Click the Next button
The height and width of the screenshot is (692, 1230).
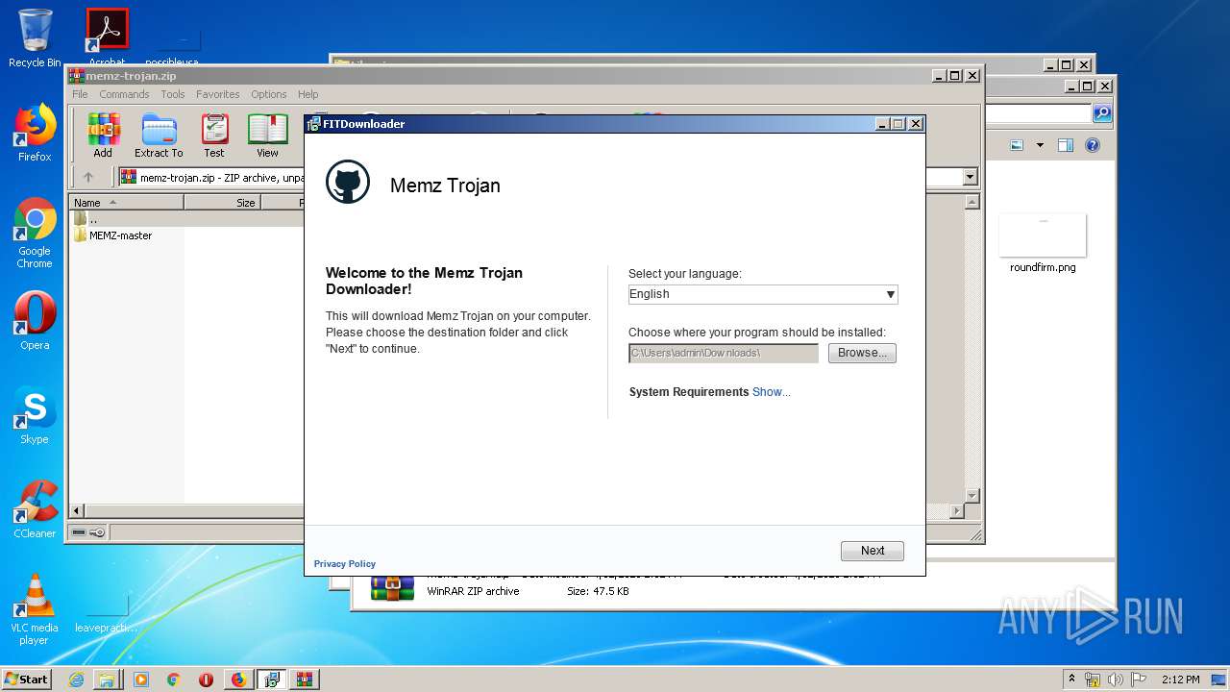pos(873,551)
